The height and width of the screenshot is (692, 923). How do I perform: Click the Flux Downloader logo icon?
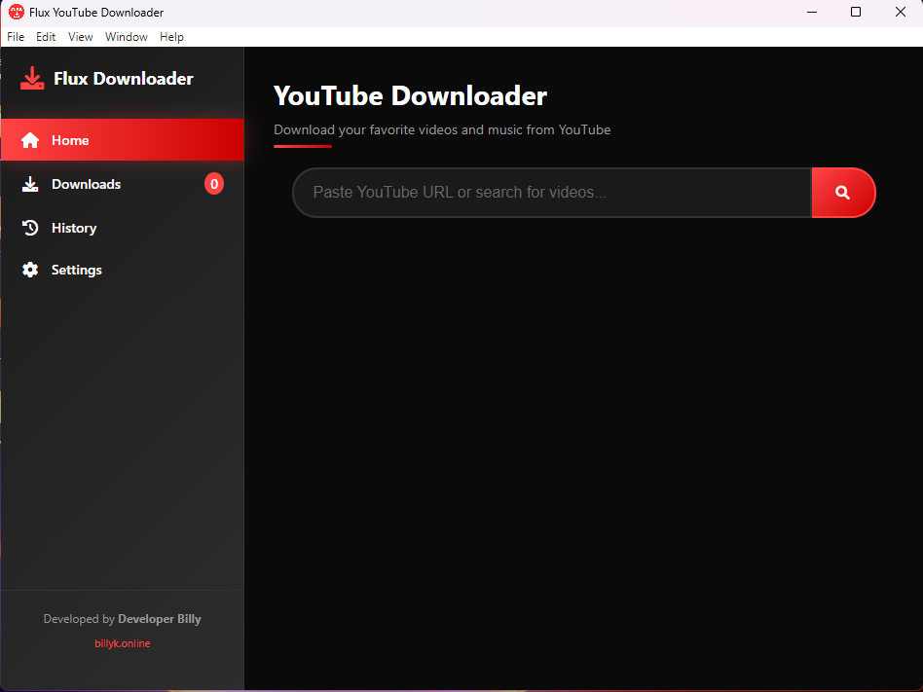click(x=32, y=78)
